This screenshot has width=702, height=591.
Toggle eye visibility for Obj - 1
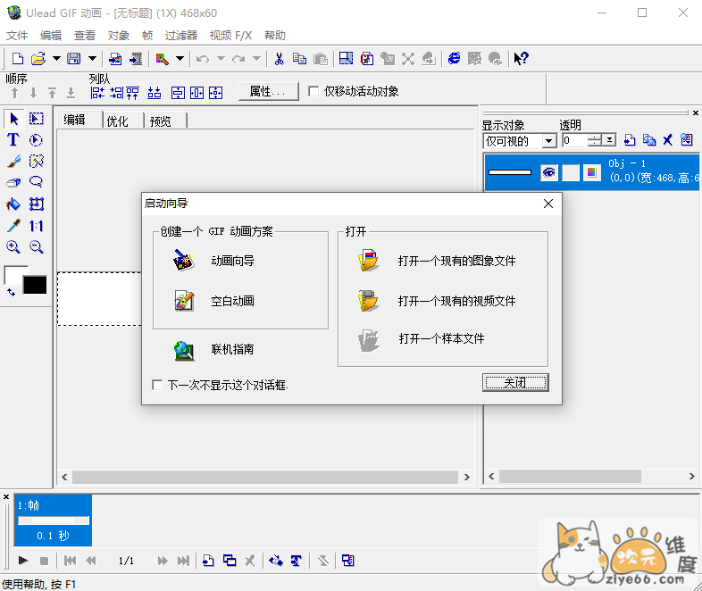click(549, 172)
